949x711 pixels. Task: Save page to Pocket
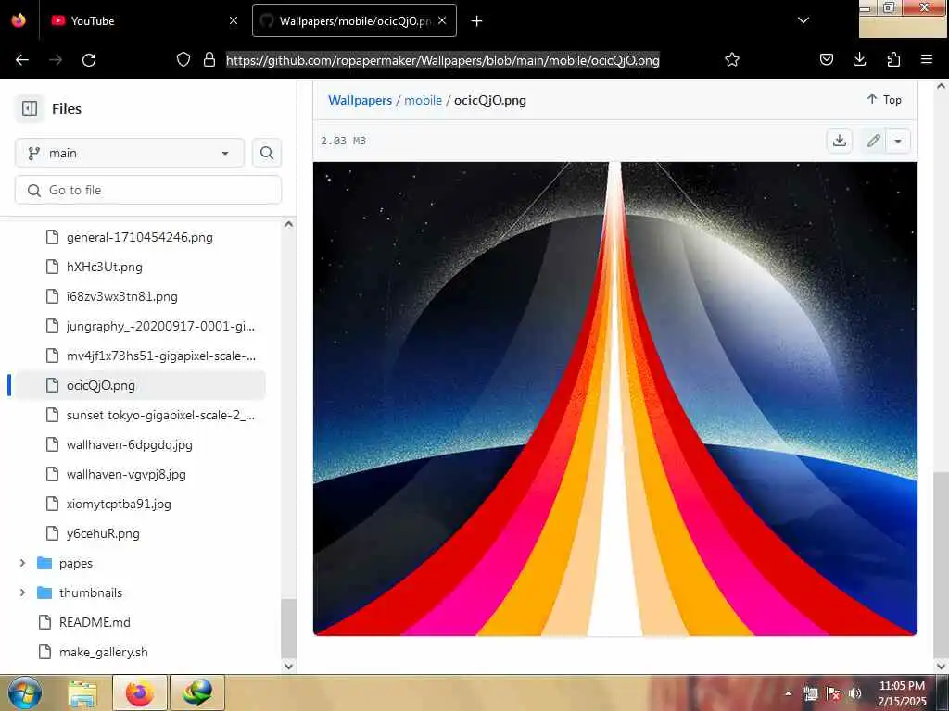[826, 59]
